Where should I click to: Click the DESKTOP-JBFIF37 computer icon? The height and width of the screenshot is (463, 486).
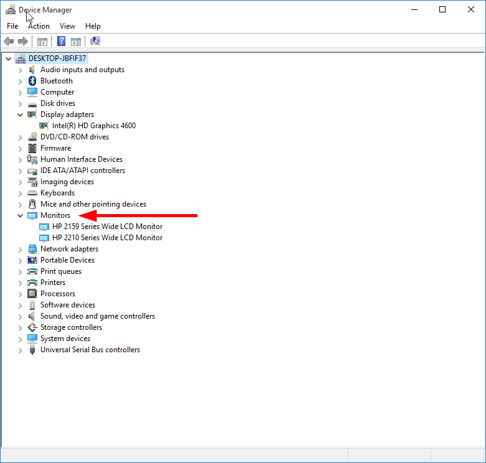click(x=21, y=58)
